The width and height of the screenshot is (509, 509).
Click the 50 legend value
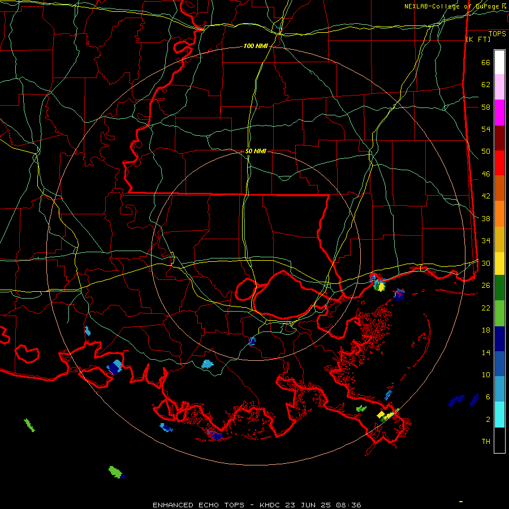(486, 151)
